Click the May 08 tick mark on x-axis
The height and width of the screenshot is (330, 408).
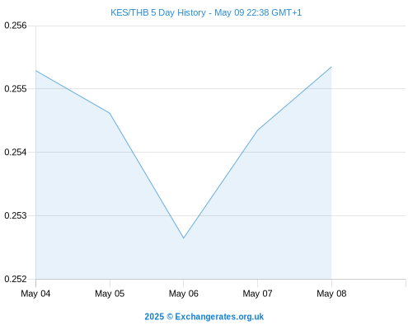[x=331, y=283]
